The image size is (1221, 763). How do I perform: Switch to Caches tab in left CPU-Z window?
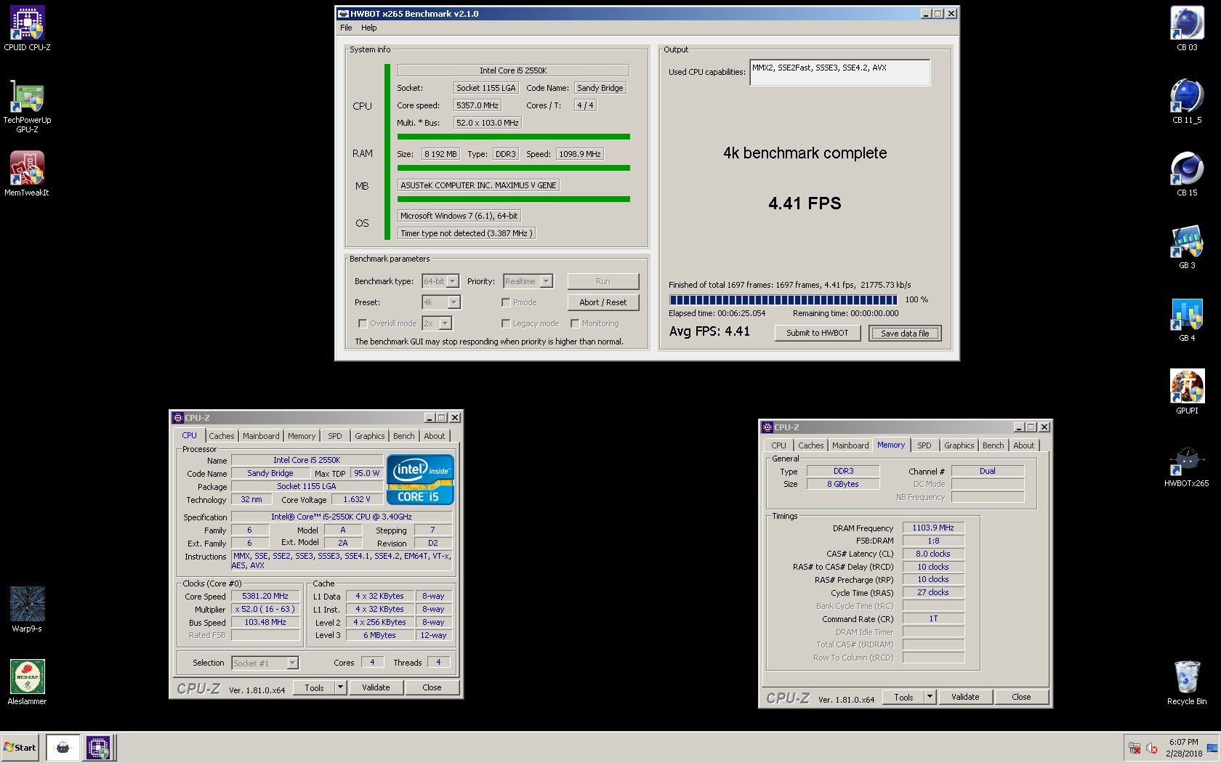pos(222,436)
